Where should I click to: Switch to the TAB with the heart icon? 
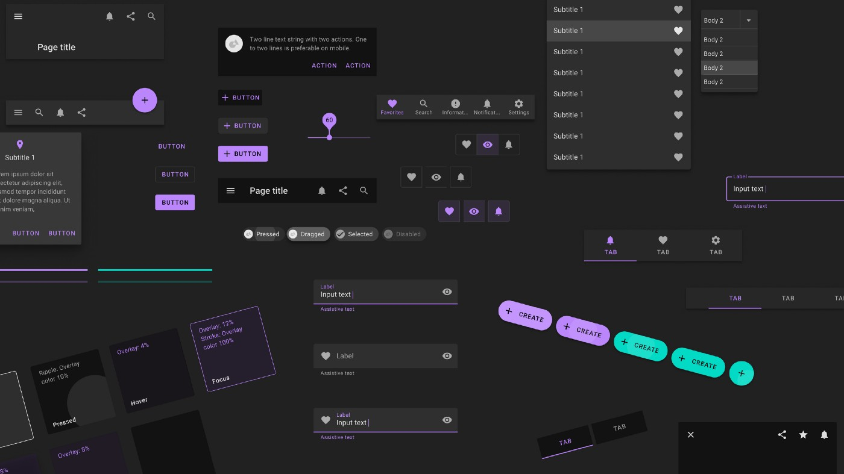pos(663,246)
